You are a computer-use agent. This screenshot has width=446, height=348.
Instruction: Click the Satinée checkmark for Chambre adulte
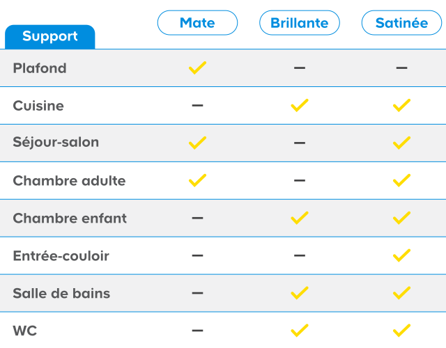click(x=401, y=180)
